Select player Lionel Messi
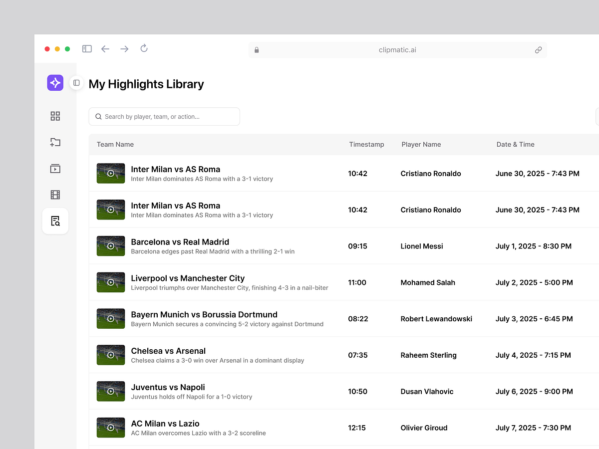Viewport: 599px width, 449px height. coord(422,246)
